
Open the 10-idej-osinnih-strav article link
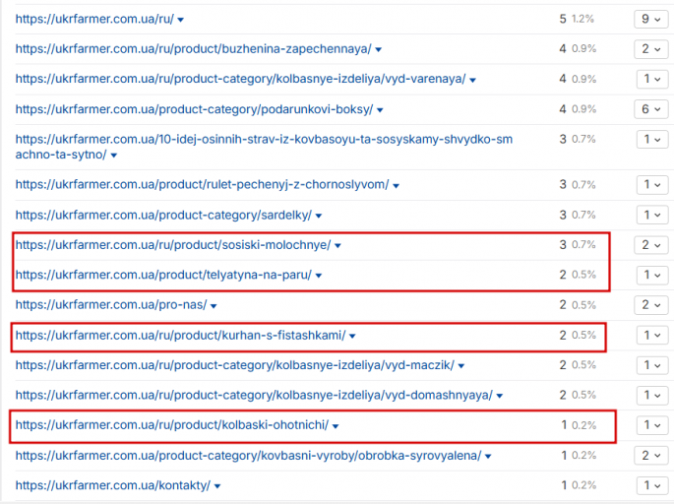click(264, 147)
